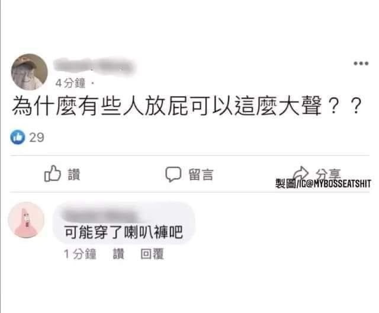This screenshot has height=313, width=379.
Task: Click the 1分鐘 comment timestamp
Action: [80, 254]
